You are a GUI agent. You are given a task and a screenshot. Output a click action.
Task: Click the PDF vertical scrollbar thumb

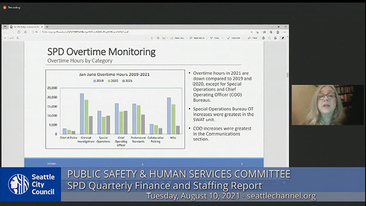(287, 75)
